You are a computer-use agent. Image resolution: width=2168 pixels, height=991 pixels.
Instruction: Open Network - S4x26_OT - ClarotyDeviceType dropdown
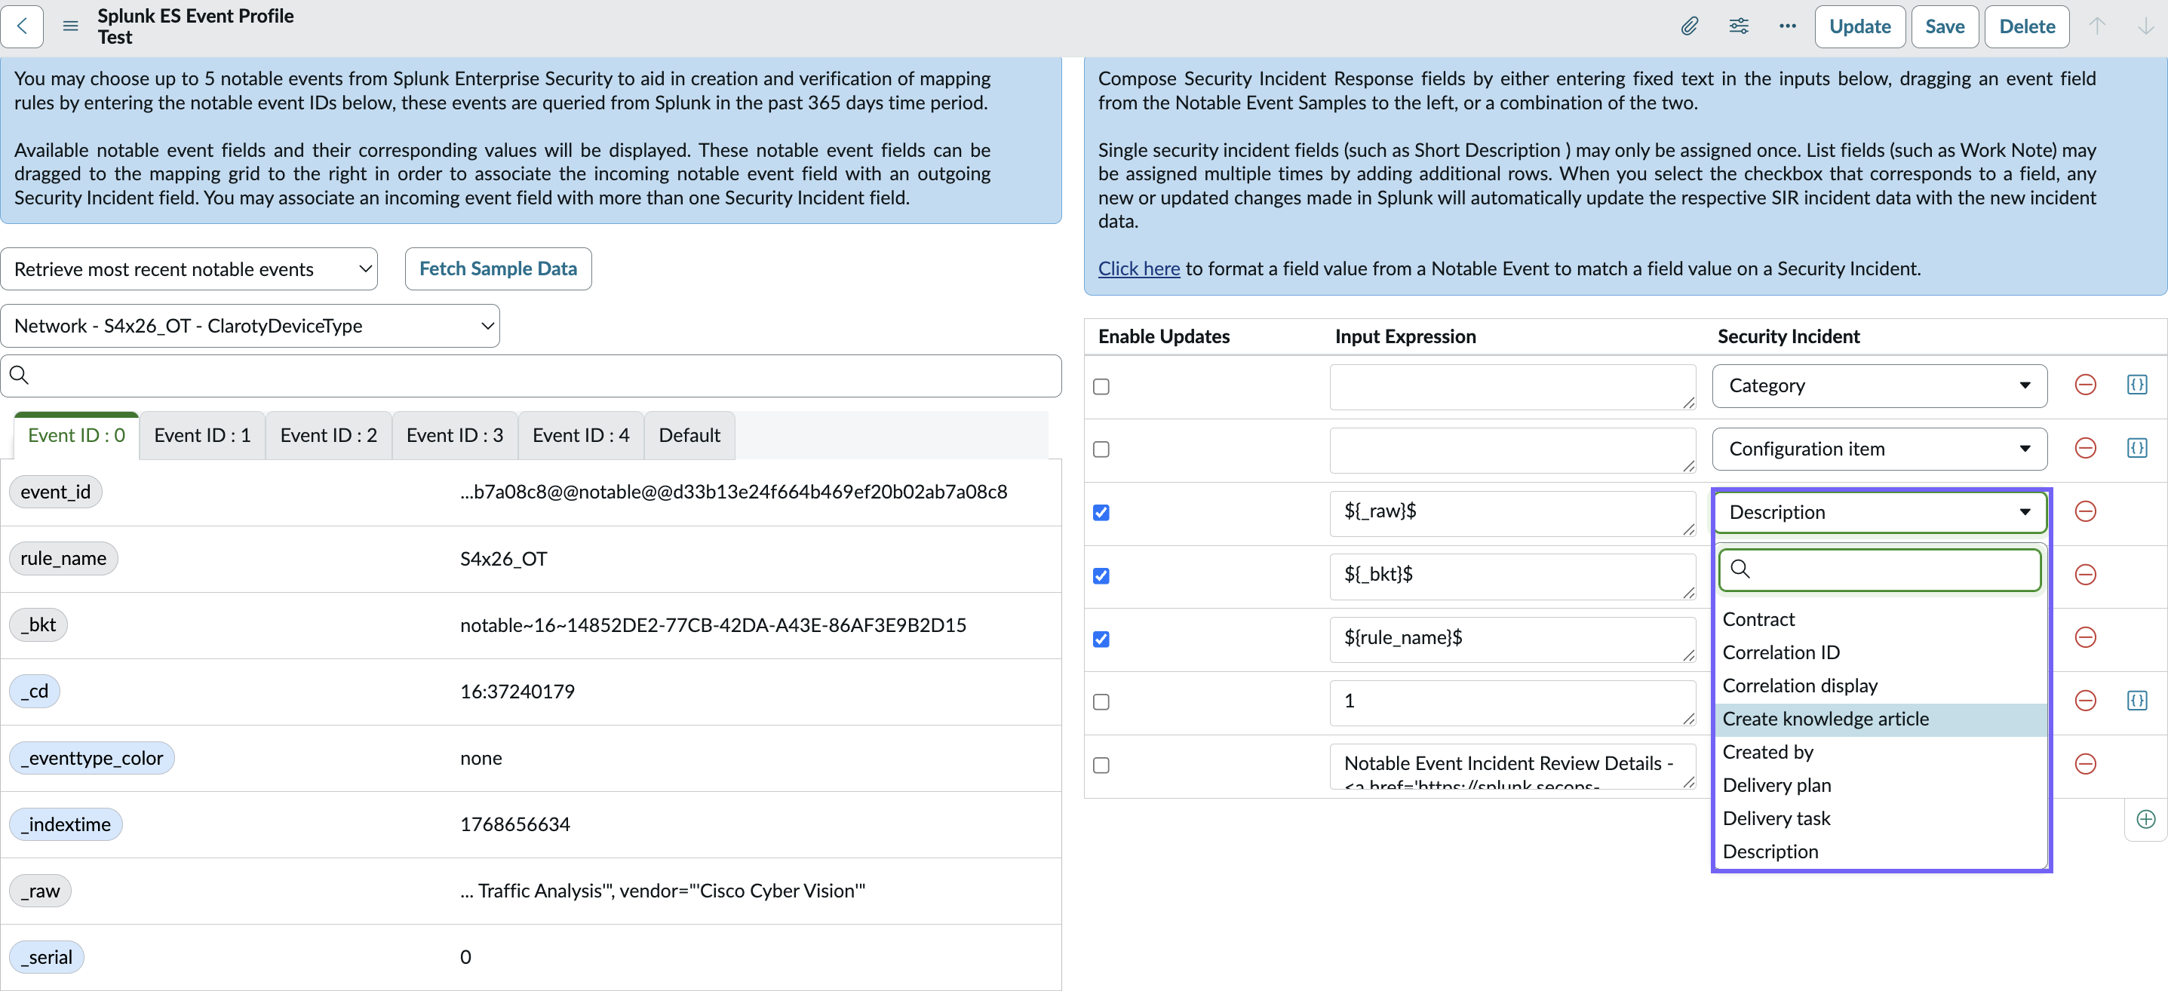click(250, 326)
